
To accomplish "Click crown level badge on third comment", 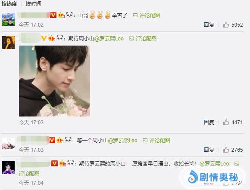I will [x=60, y=141].
